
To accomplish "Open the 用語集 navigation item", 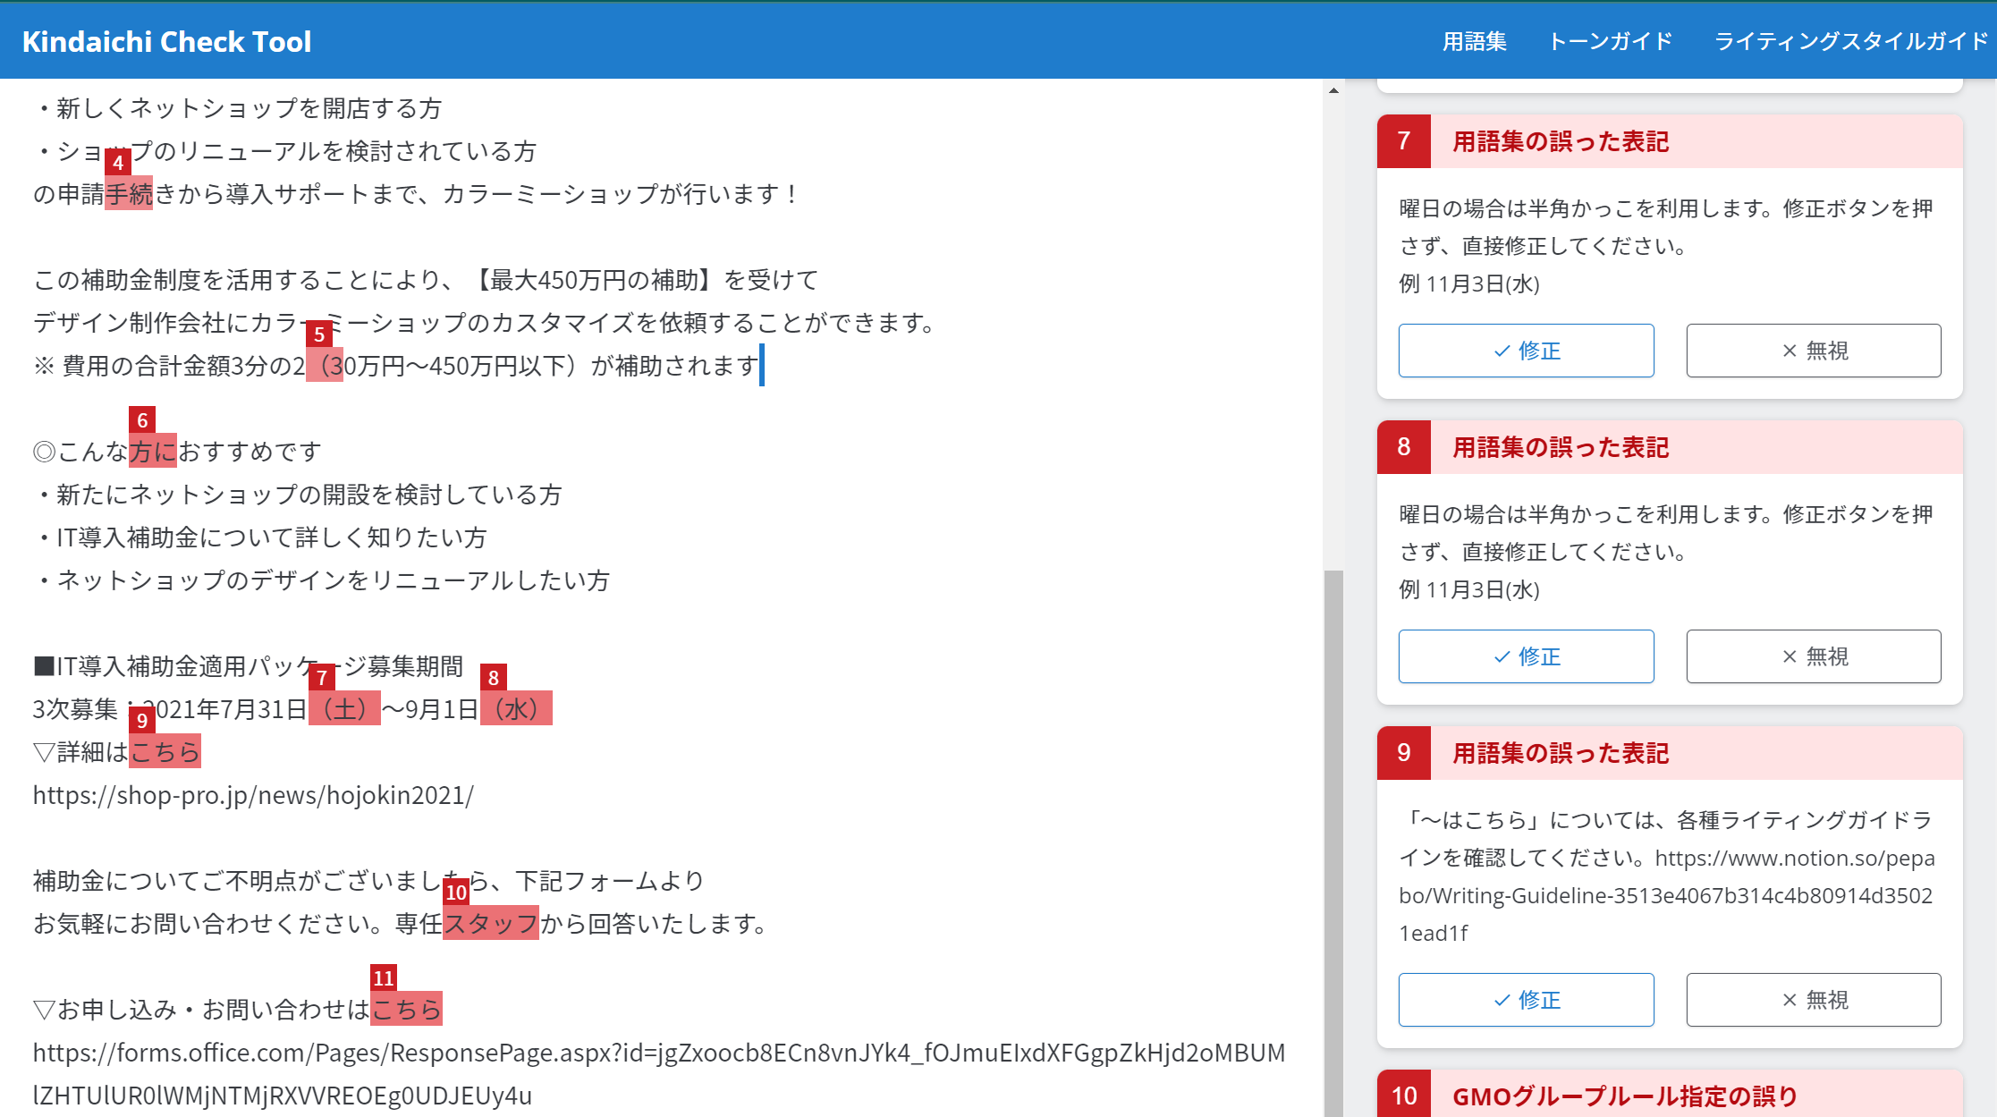I will 1474,40.
